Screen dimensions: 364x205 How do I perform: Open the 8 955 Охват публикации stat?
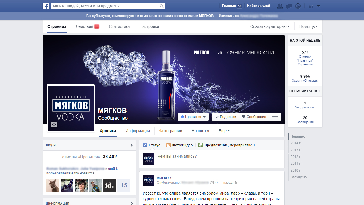pyautogui.click(x=305, y=78)
